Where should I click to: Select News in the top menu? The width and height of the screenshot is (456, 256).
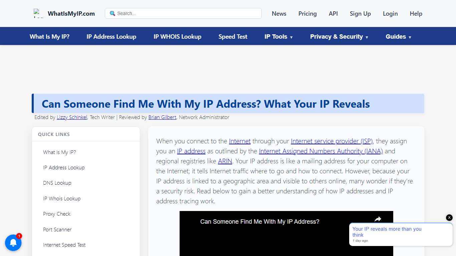coord(279,14)
